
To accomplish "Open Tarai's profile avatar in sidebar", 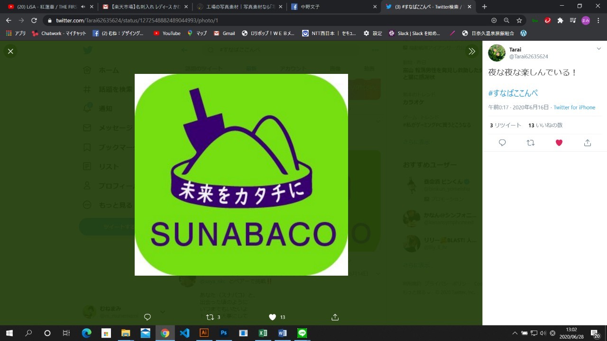I will point(497,53).
